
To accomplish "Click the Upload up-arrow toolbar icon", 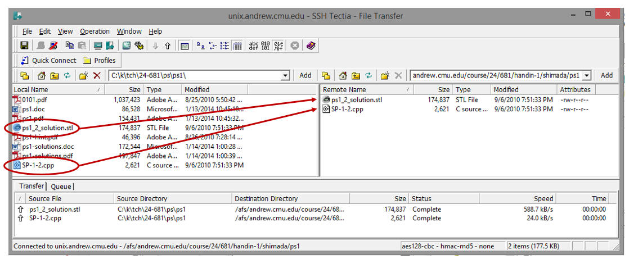I will 168,46.
